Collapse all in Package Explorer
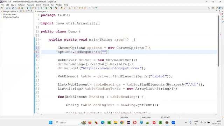The image size is (224, 126). [21, 11]
